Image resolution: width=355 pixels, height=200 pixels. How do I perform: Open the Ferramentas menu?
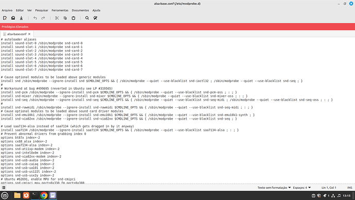point(60,10)
